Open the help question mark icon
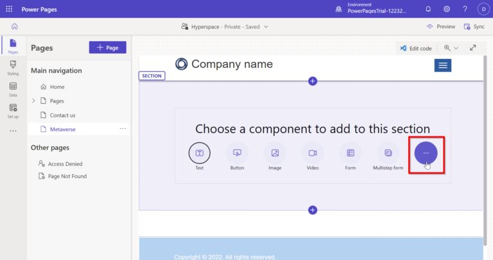Image resolution: width=493 pixels, height=260 pixels. (x=465, y=9)
